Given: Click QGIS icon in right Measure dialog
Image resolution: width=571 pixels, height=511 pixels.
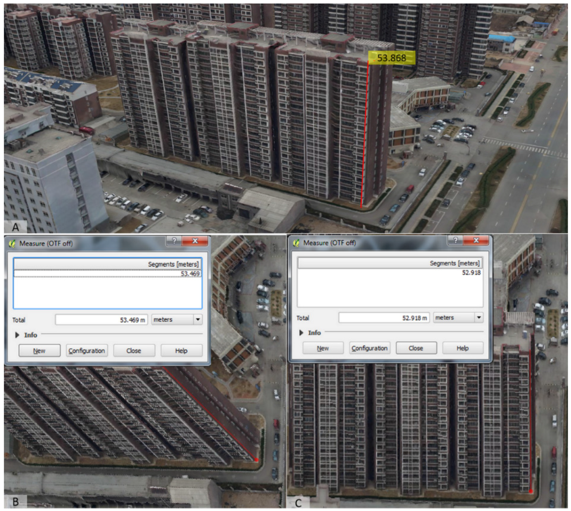Looking at the screenshot, I should (x=296, y=243).
